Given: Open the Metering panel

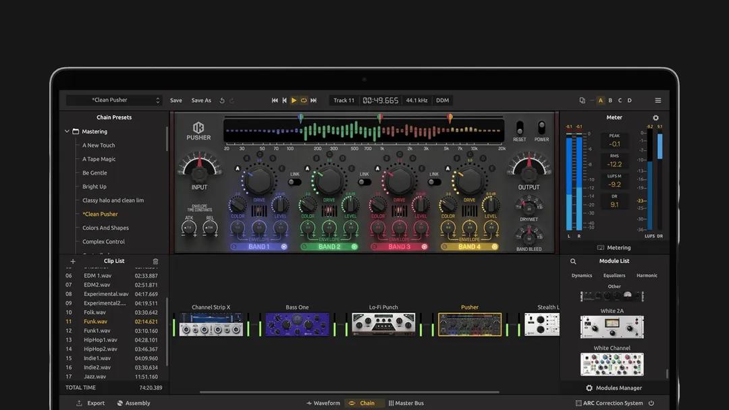Looking at the screenshot, I should [x=614, y=248].
